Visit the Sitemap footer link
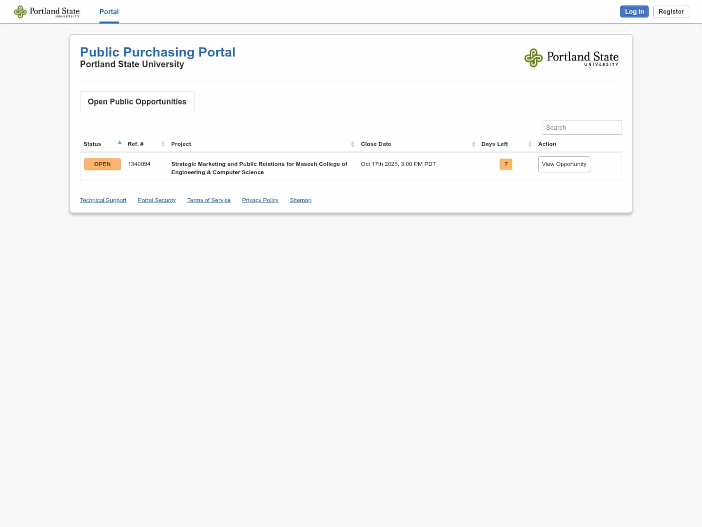 tap(300, 200)
